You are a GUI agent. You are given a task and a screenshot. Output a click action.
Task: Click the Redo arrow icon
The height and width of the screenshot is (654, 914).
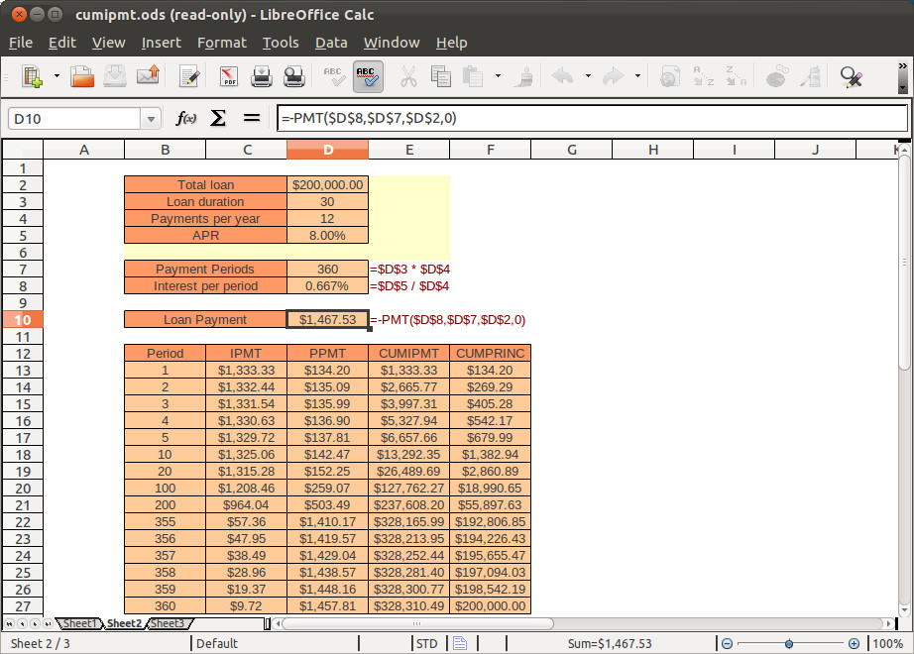click(613, 76)
